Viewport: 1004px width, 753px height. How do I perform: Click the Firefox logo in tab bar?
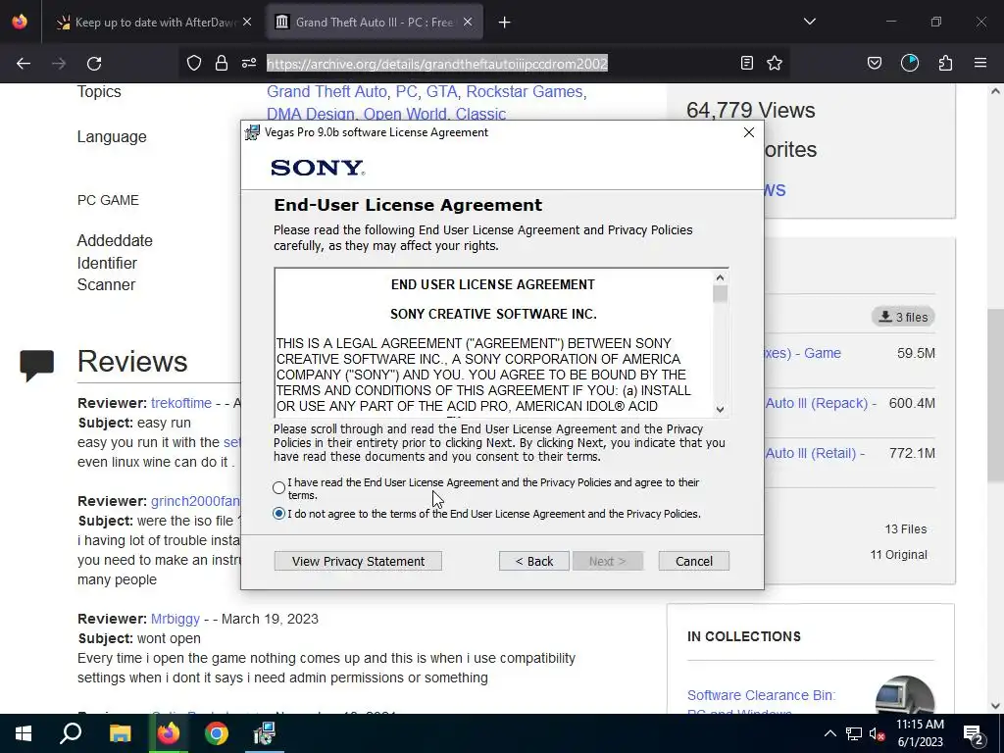[20, 22]
